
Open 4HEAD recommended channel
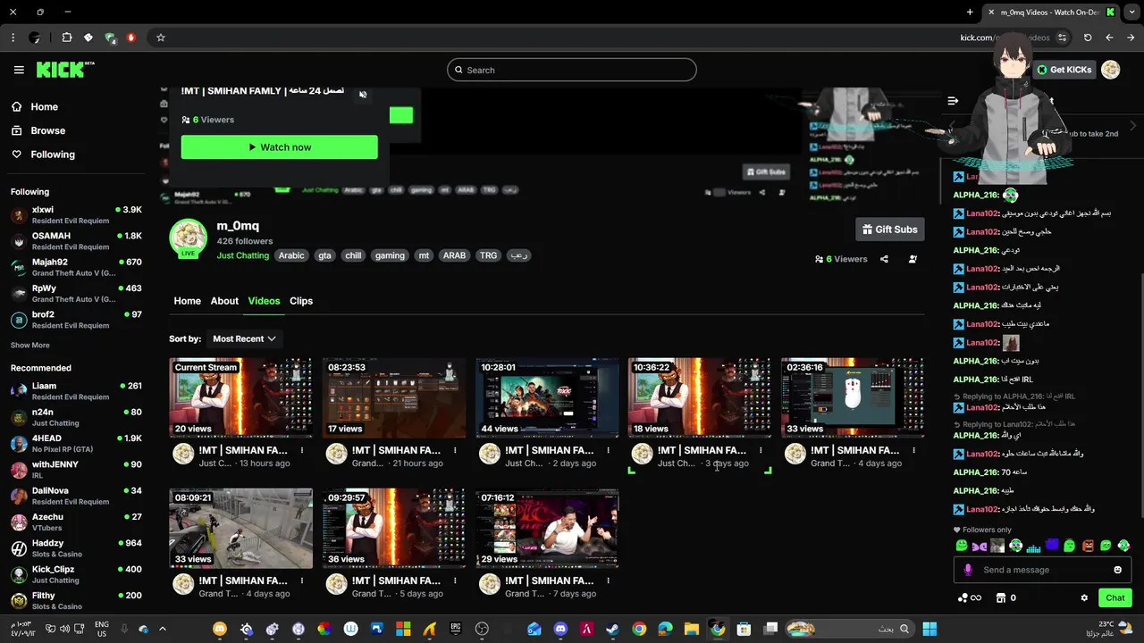(x=76, y=443)
